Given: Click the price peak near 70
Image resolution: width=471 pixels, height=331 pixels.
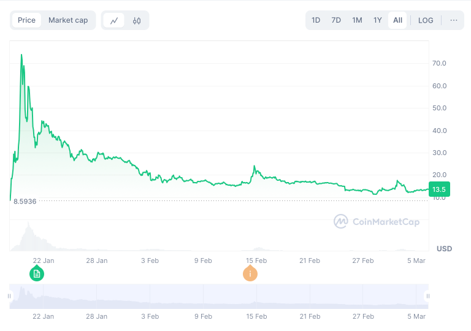Looking at the screenshot, I should [x=21, y=55].
